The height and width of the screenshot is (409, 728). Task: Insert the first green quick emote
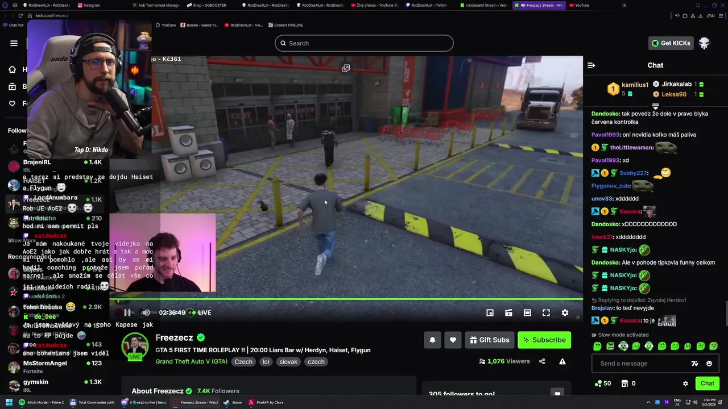click(597, 346)
